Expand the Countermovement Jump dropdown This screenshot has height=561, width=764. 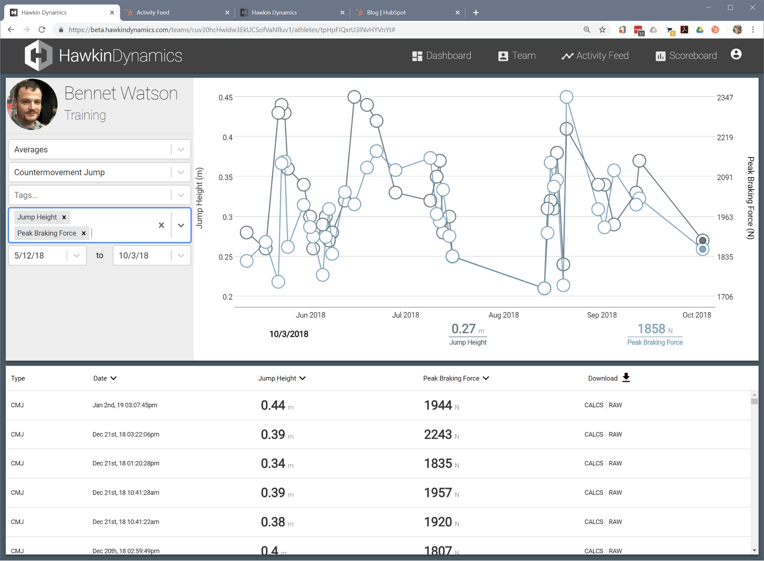pos(181,173)
